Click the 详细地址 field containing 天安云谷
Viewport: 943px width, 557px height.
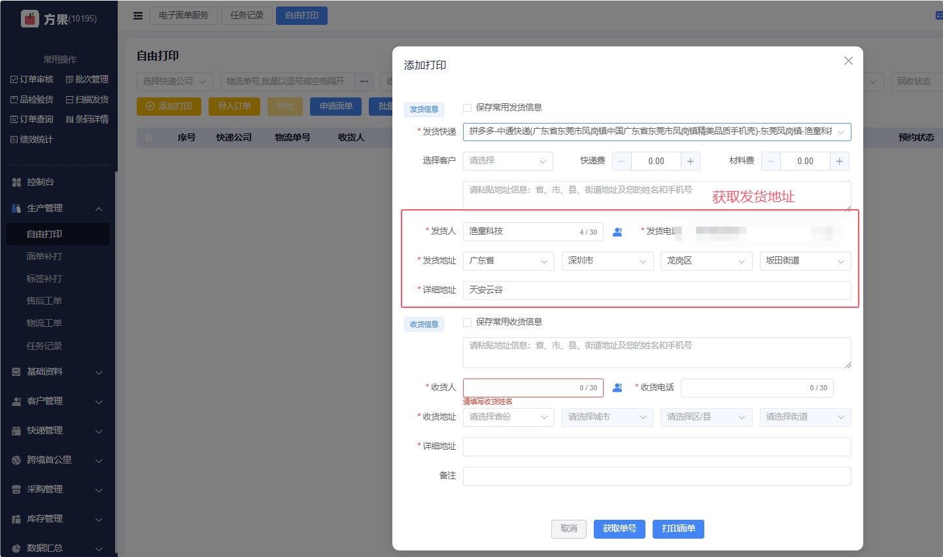(x=657, y=290)
